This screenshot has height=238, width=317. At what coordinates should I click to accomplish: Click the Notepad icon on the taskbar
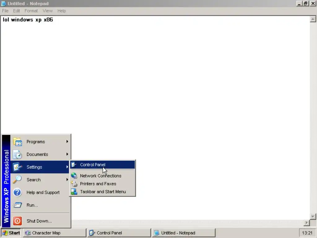157,233
